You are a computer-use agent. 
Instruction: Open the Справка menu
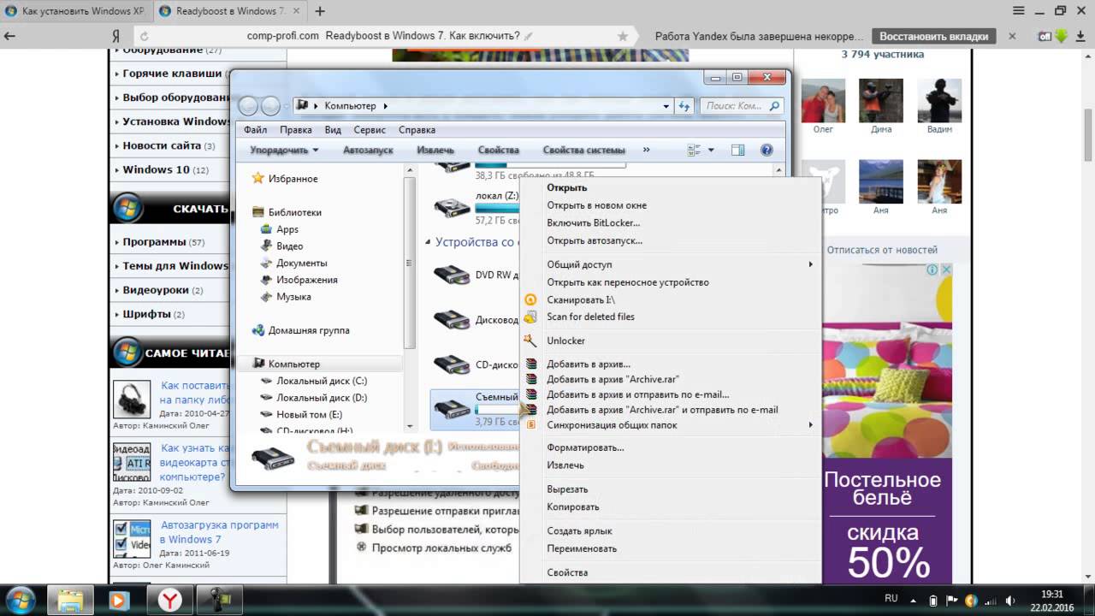[417, 130]
